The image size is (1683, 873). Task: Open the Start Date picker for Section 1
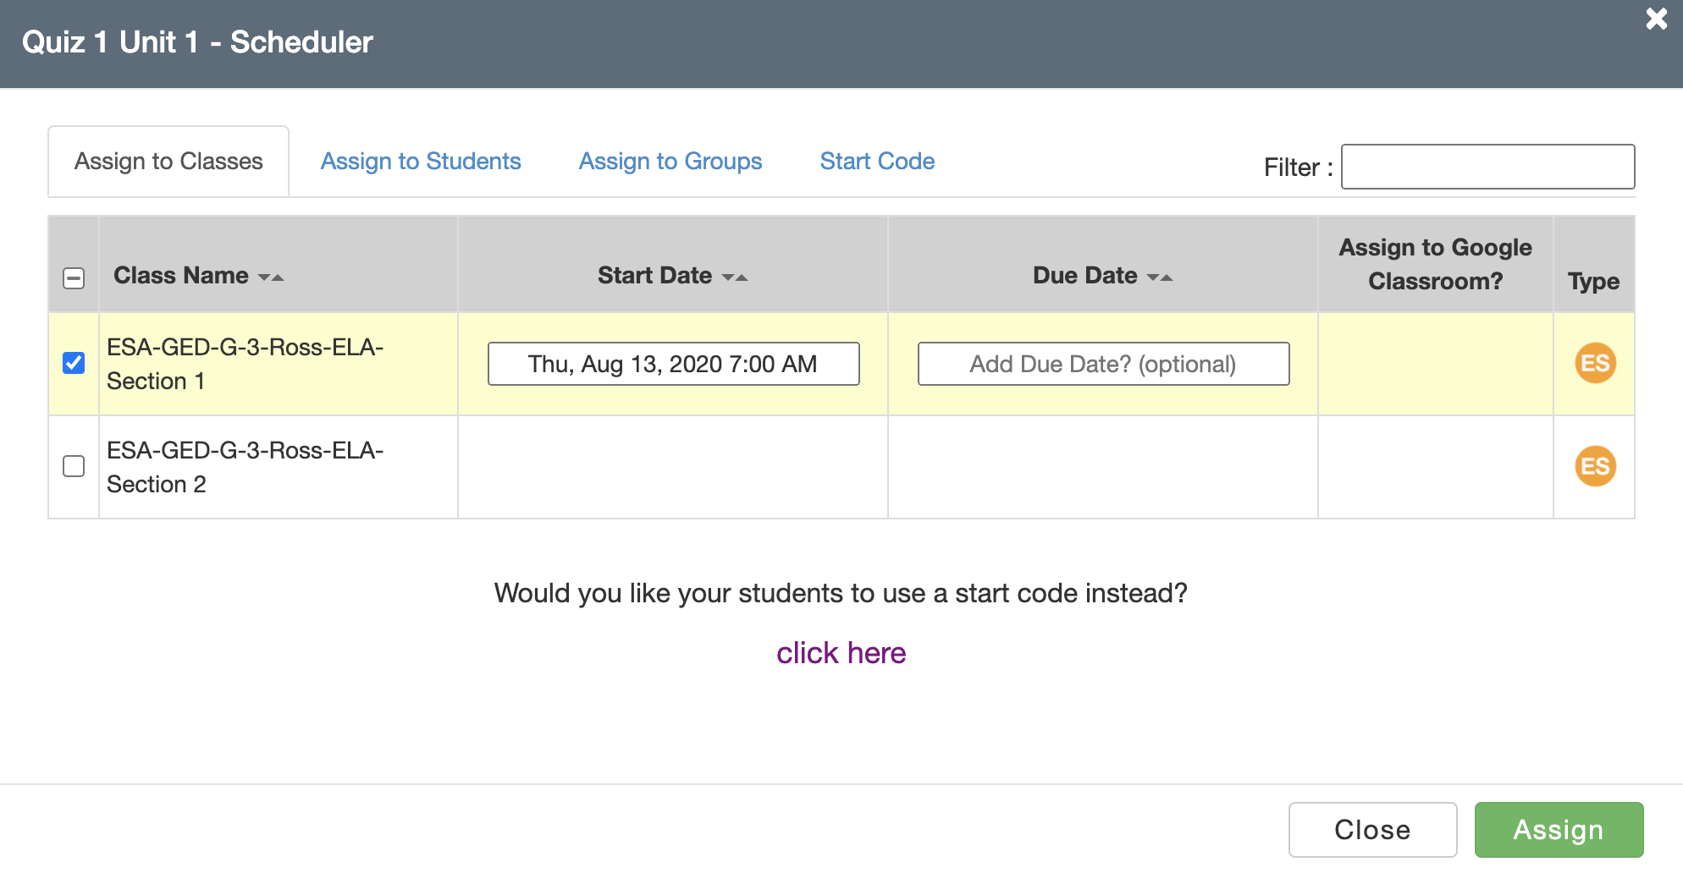click(673, 364)
